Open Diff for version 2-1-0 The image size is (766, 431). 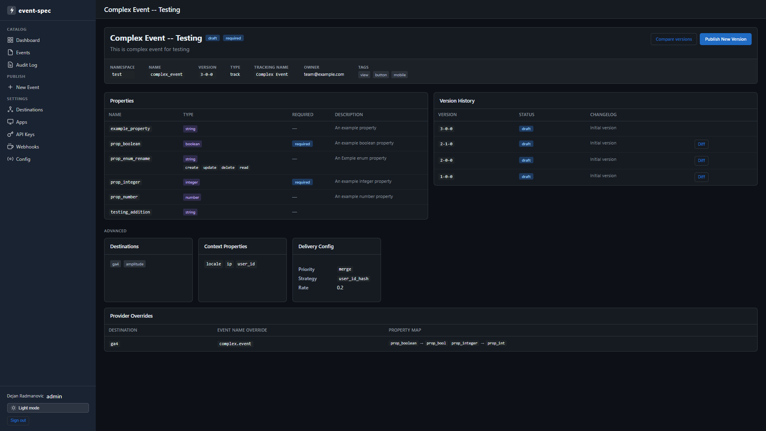click(701, 144)
